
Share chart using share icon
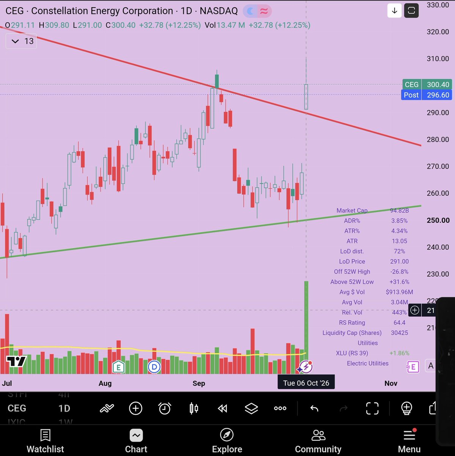(x=432, y=408)
